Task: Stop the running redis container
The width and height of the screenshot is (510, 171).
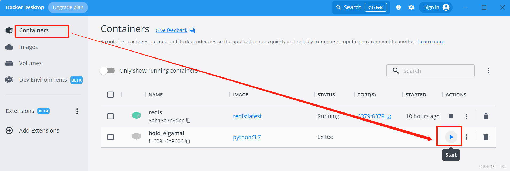Action: click(451, 116)
